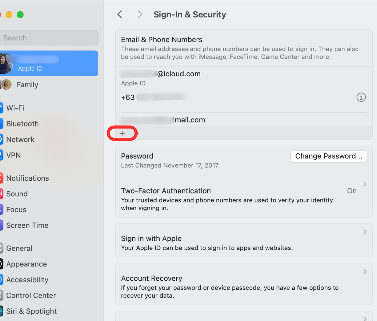The width and height of the screenshot is (377, 321).
Task: Select Appearance in the sidebar
Action: pos(26,264)
